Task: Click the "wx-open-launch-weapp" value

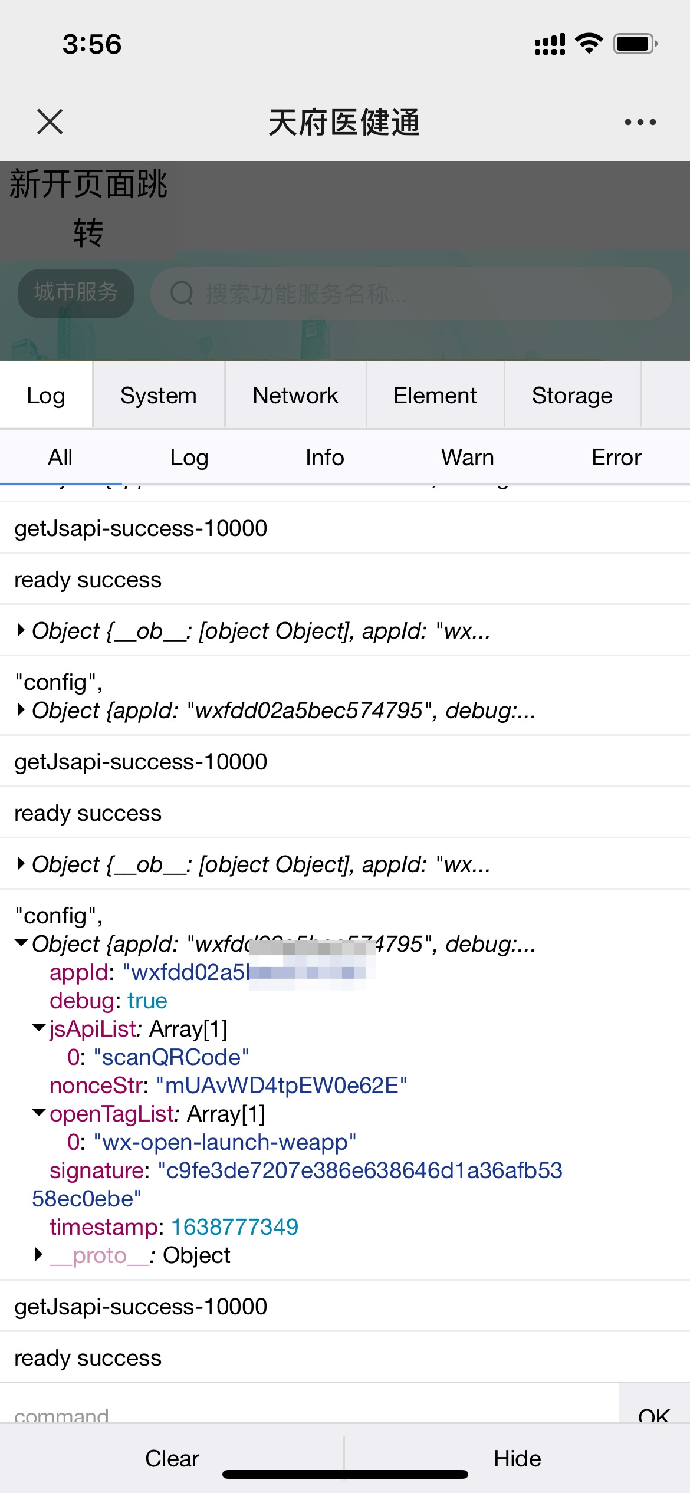Action: pyautogui.click(x=225, y=1142)
